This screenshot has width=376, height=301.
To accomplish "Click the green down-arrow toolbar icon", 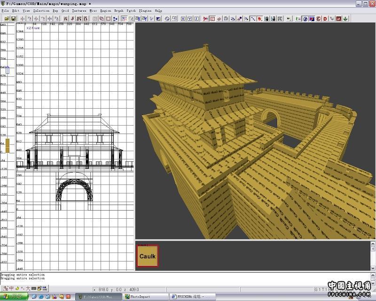I will [345, 19].
